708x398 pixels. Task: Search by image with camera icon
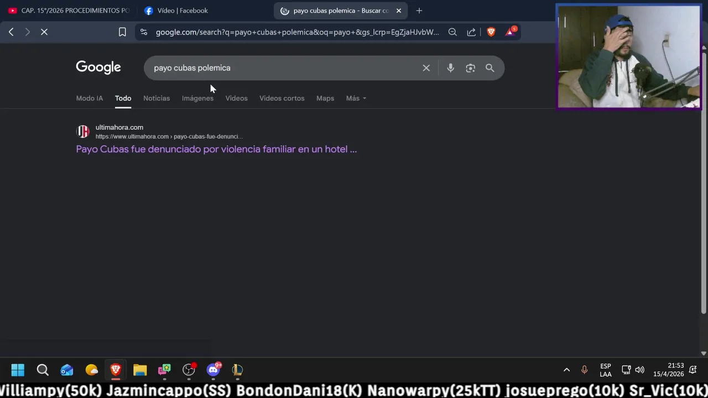pos(470,68)
